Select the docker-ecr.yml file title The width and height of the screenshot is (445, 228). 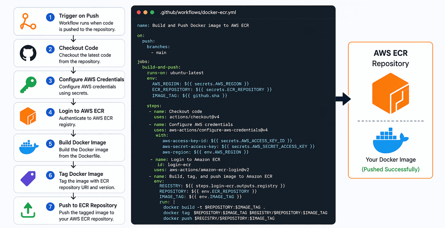(198, 12)
